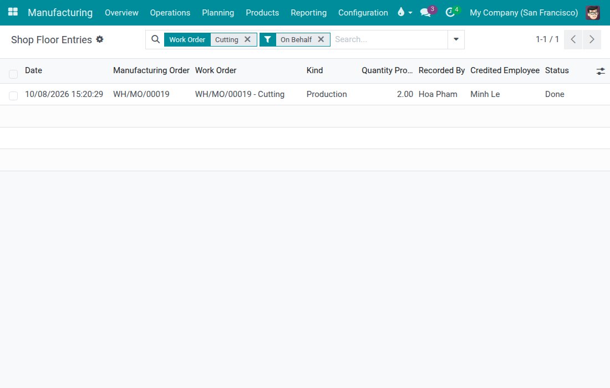This screenshot has height=388, width=610.
Task: Open the main apps menu grid icon
Action: tap(13, 12)
